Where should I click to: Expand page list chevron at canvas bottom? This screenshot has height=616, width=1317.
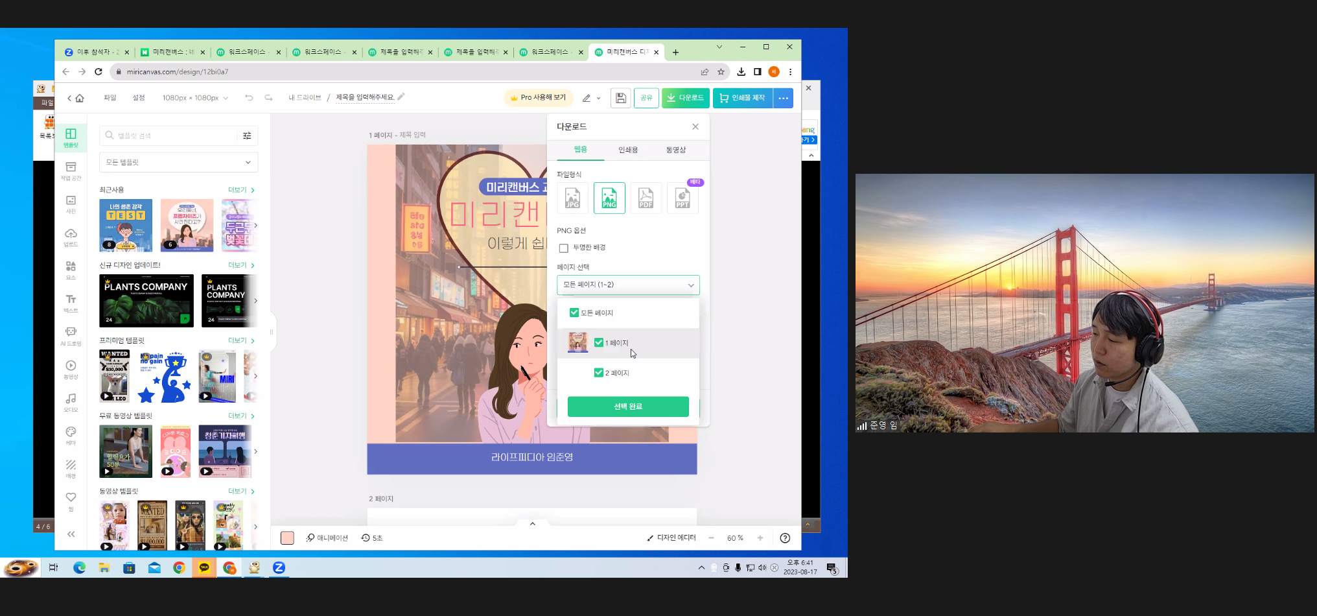pos(532,523)
